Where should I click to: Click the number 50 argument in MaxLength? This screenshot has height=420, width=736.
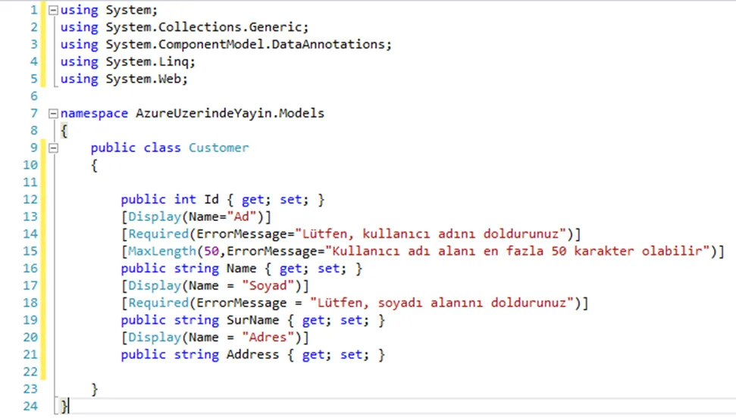pyautogui.click(x=211, y=251)
